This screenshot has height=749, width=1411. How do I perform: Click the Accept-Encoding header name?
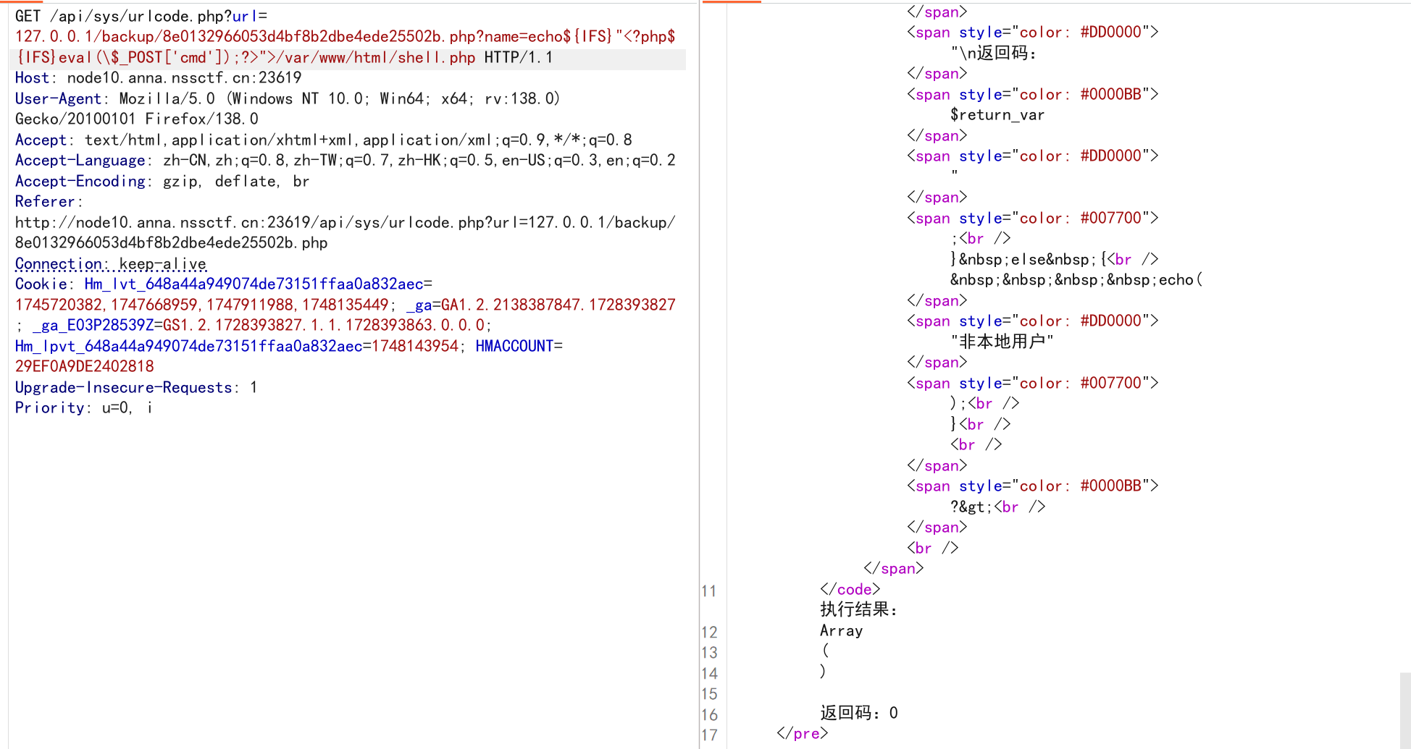click(x=80, y=181)
